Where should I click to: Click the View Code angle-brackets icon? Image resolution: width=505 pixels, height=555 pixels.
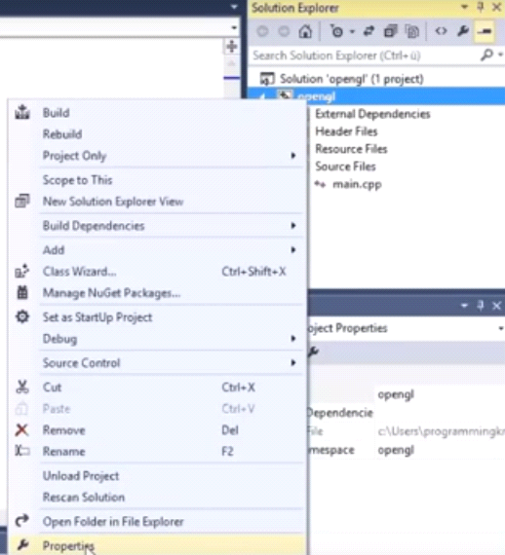[x=441, y=31]
